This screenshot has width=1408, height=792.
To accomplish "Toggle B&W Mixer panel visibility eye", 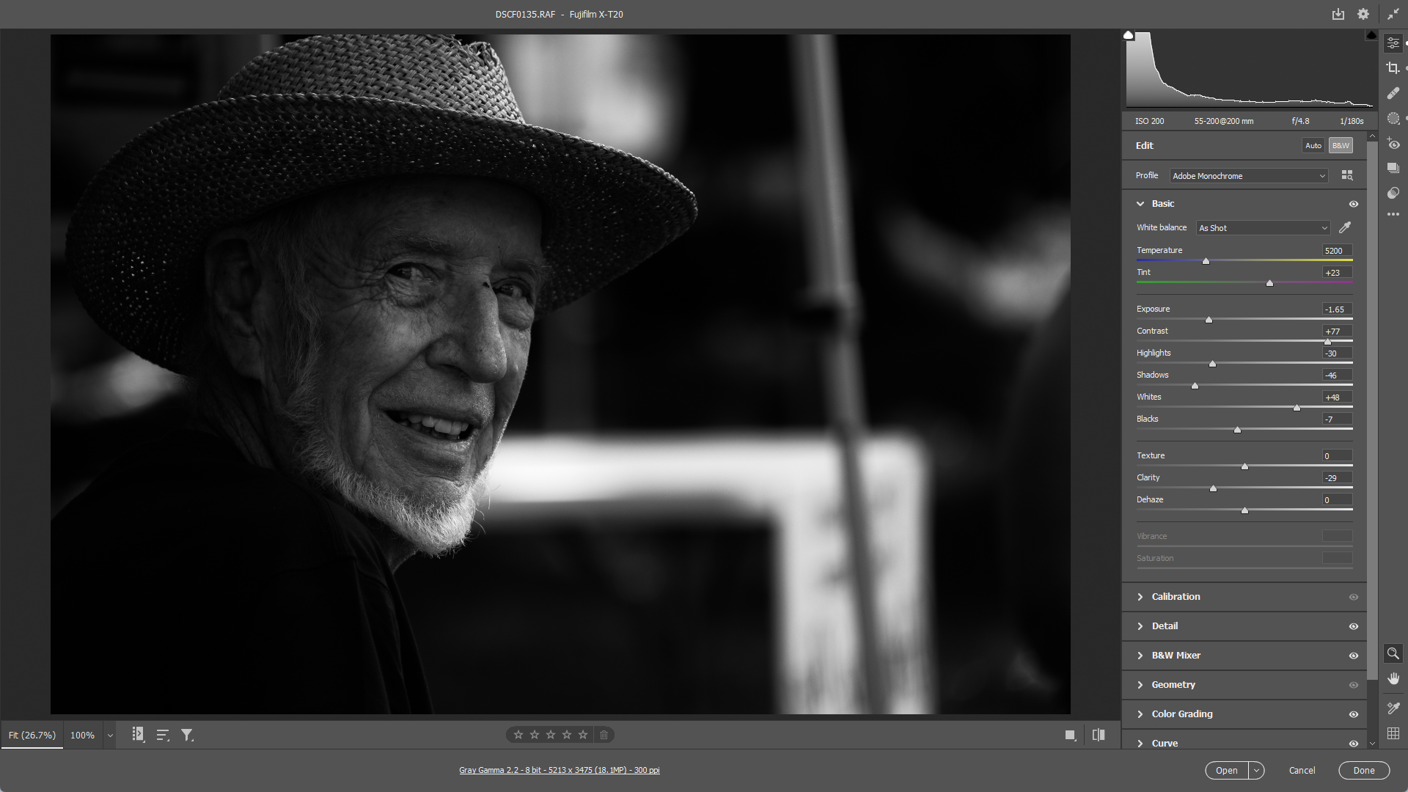I will (1354, 656).
